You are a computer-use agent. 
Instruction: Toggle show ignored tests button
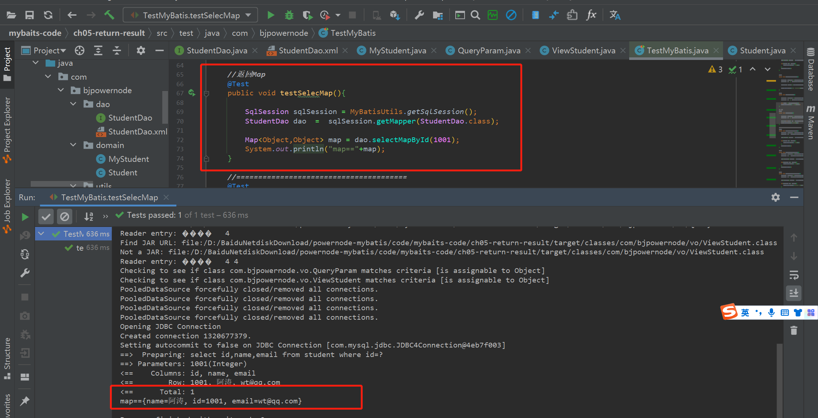pos(65,217)
